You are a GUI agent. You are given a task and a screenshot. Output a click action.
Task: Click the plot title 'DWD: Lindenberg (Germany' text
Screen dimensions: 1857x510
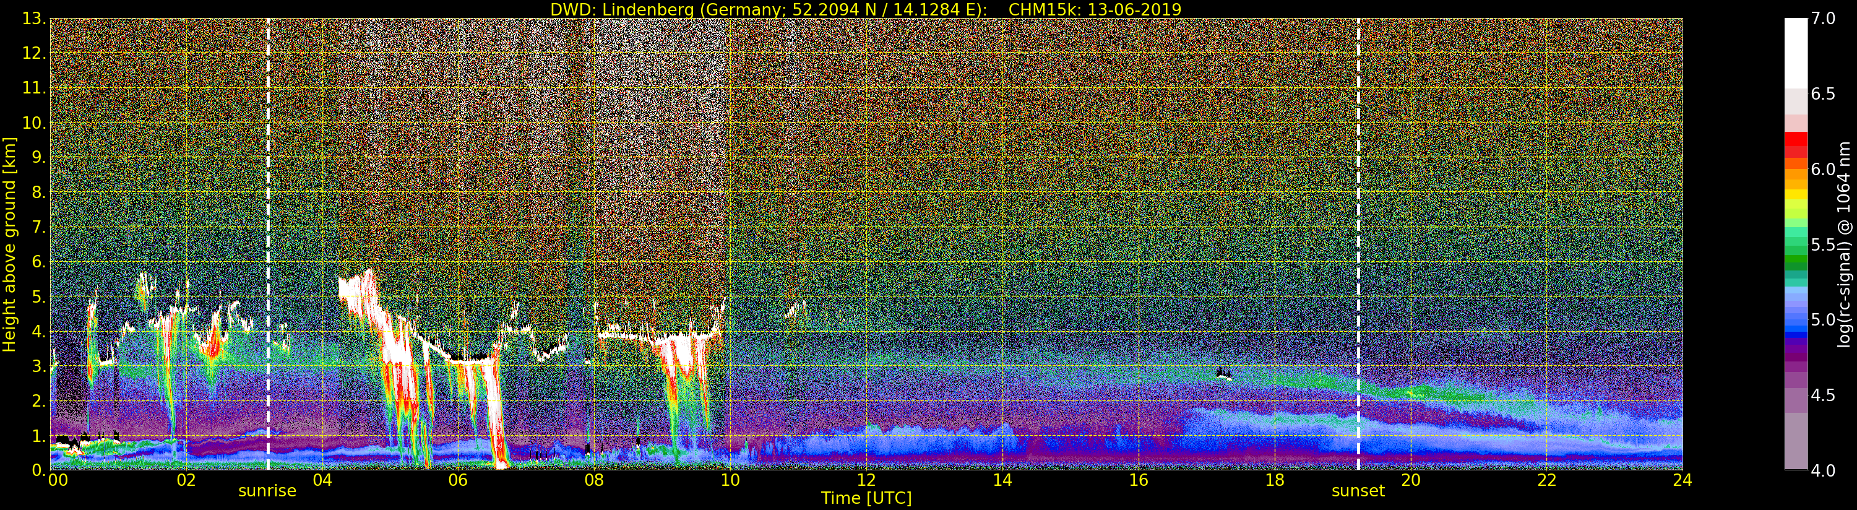click(661, 10)
